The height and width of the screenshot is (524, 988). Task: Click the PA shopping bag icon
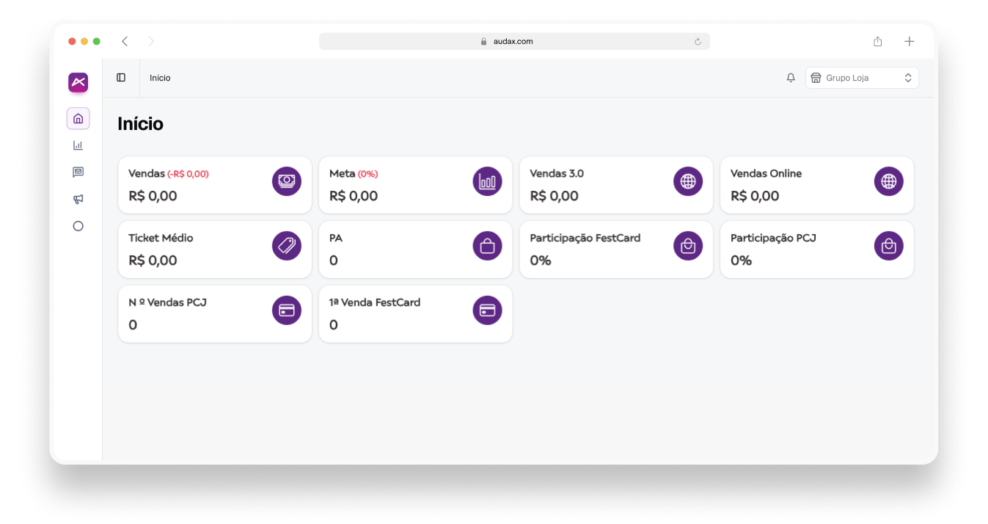point(487,246)
